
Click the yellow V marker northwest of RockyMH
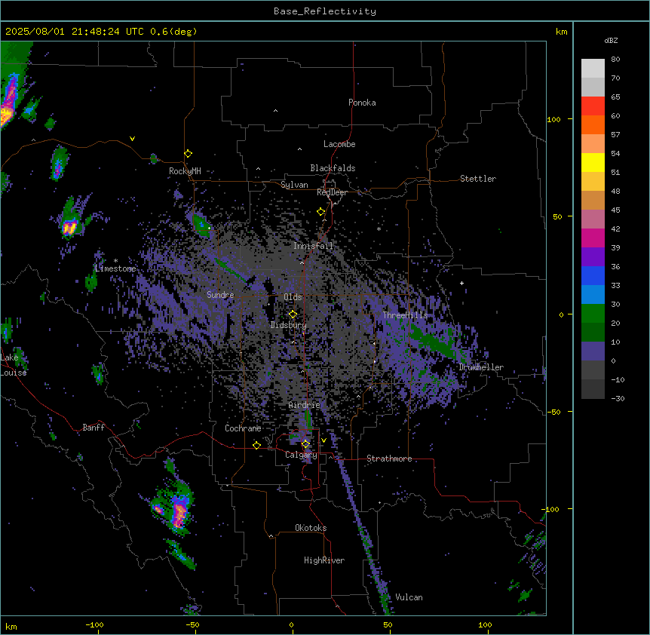tap(132, 139)
